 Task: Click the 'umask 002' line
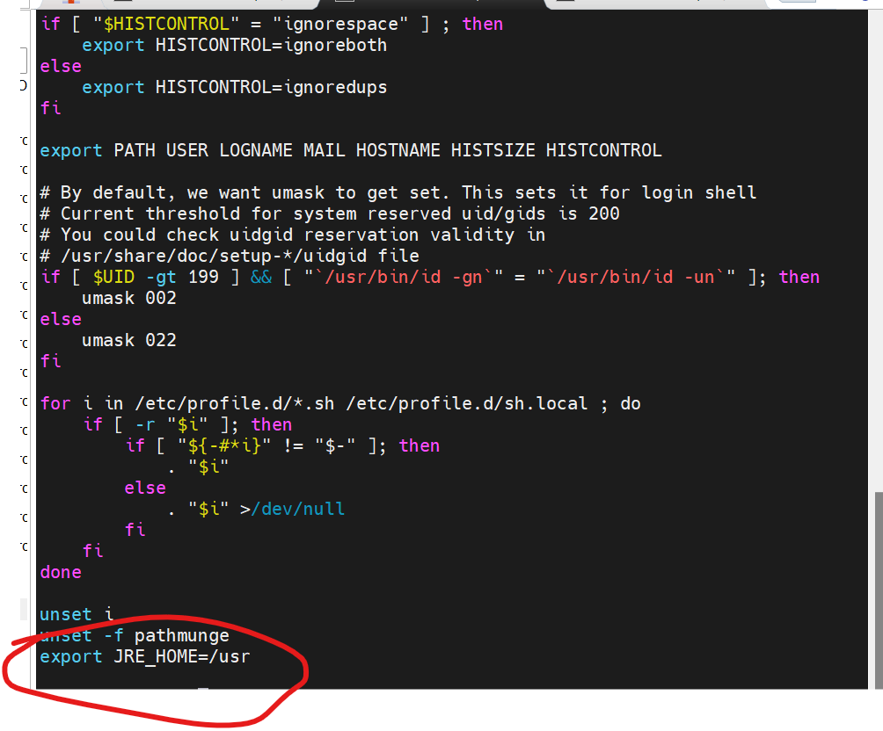click(129, 298)
